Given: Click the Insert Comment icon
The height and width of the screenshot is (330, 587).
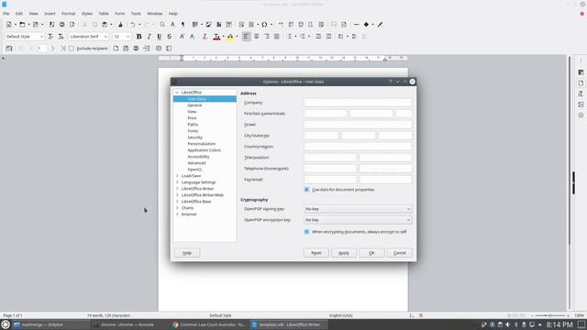Looking at the screenshot, I should pos(334,25).
